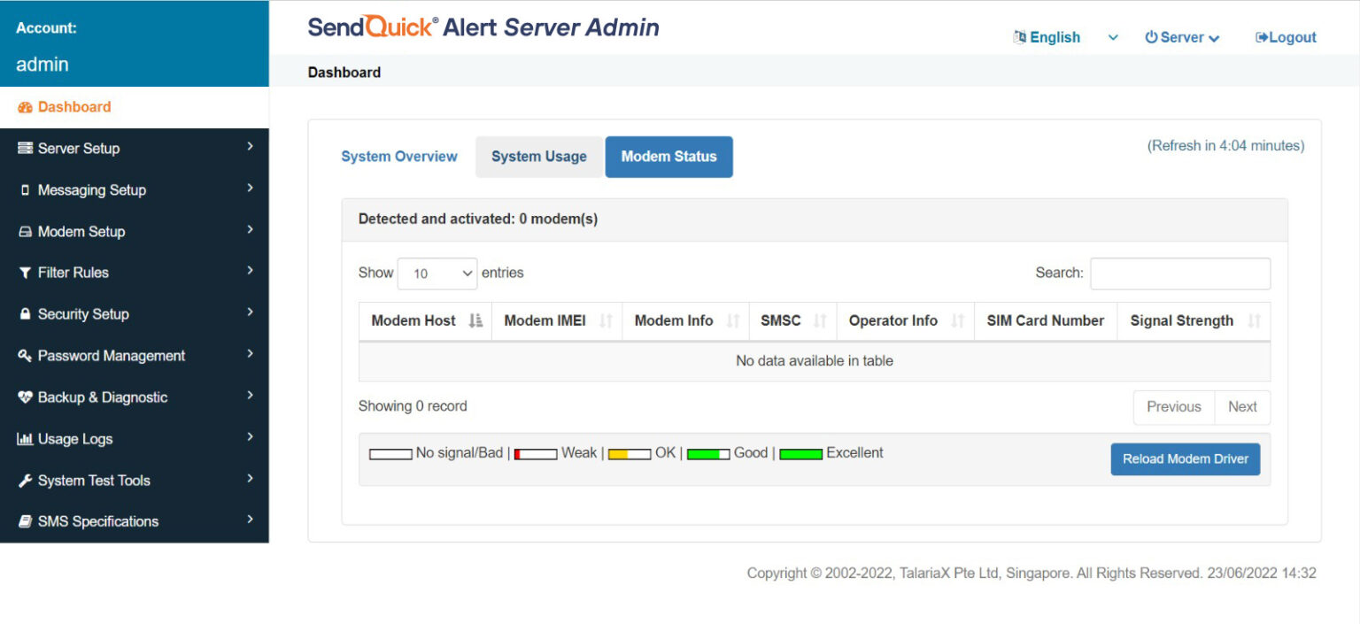This screenshot has height=624, width=1360.
Task: Expand Backup & Diagnostic chevron
Action: pos(251,396)
